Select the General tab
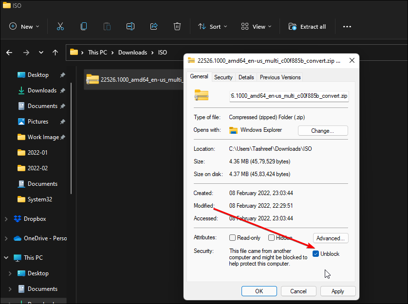The height and width of the screenshot is (304, 408). coord(199,76)
